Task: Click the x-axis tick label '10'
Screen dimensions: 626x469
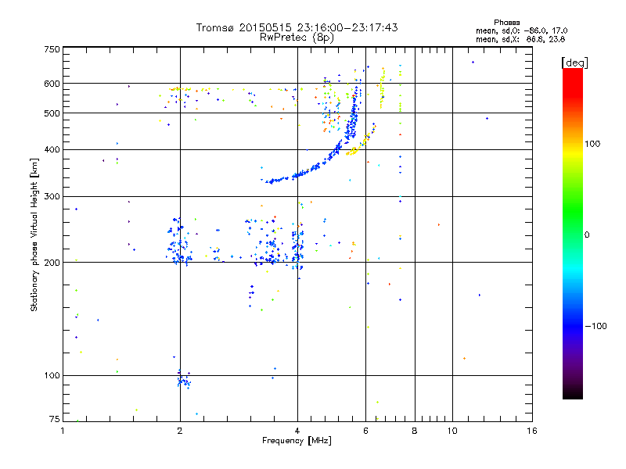Action: (452, 431)
